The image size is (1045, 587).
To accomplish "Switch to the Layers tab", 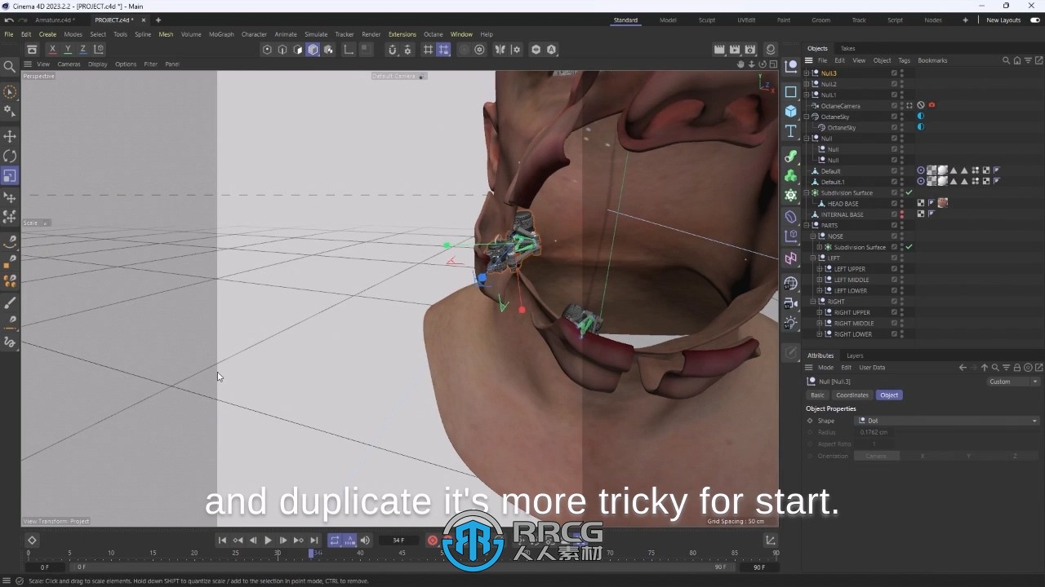I will [x=855, y=355].
